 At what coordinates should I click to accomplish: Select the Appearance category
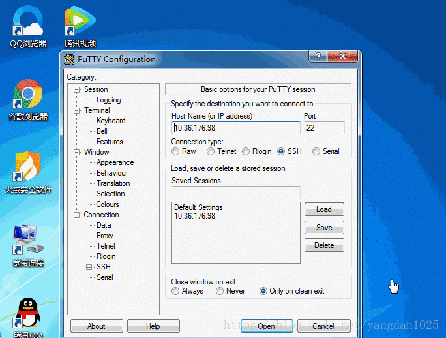click(115, 162)
